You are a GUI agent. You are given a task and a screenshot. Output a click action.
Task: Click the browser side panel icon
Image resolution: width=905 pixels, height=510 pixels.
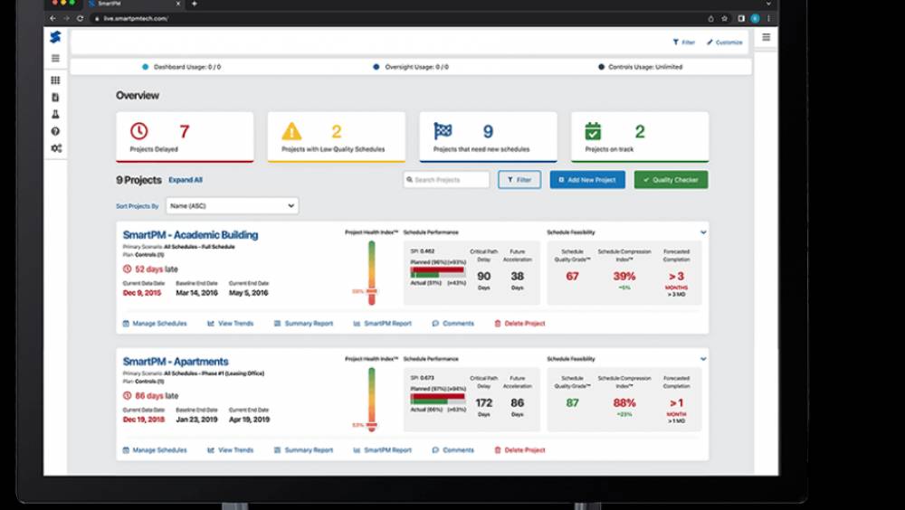[x=740, y=18]
